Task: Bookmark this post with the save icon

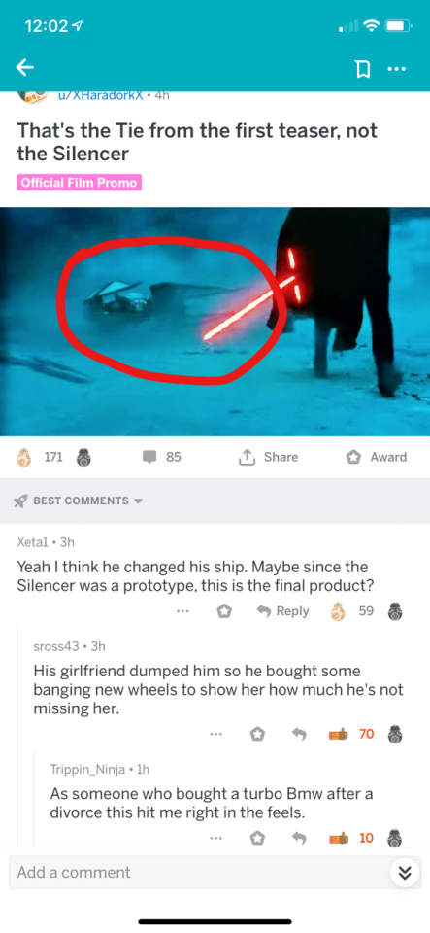Action: click(x=361, y=69)
